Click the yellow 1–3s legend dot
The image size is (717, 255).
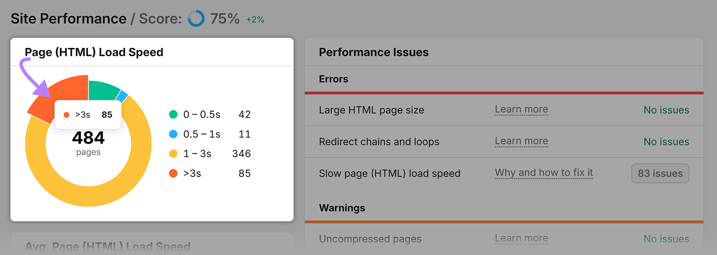[x=173, y=154]
